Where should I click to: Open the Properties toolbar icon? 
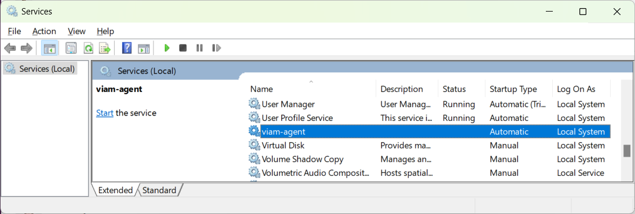pos(71,48)
